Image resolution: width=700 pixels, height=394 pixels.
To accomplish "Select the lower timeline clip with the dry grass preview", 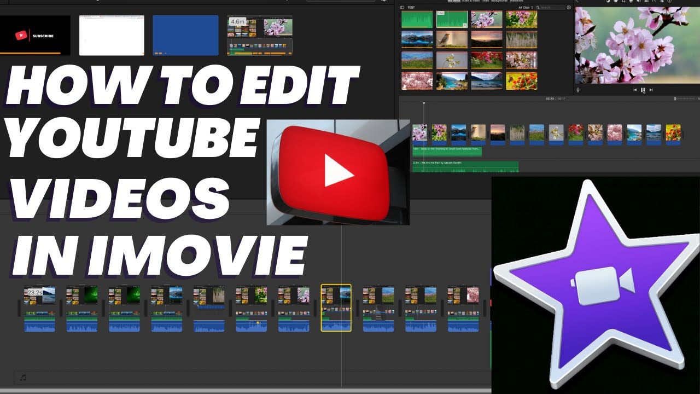I will tap(209, 309).
